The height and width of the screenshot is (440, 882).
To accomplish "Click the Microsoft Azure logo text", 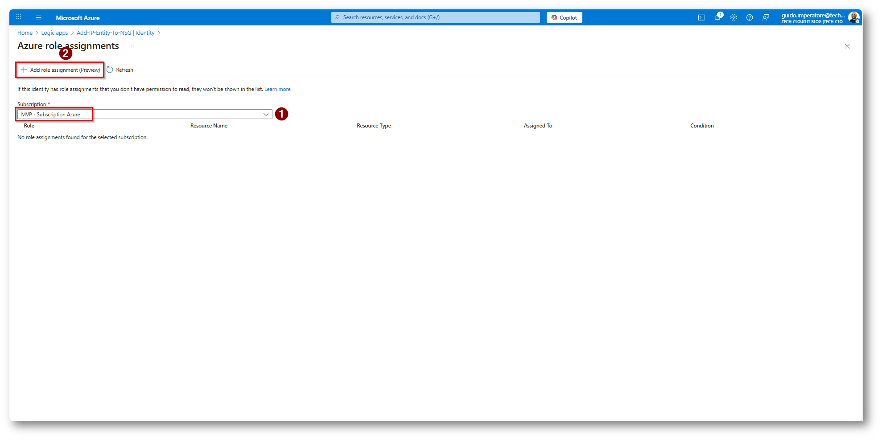I will click(x=78, y=18).
